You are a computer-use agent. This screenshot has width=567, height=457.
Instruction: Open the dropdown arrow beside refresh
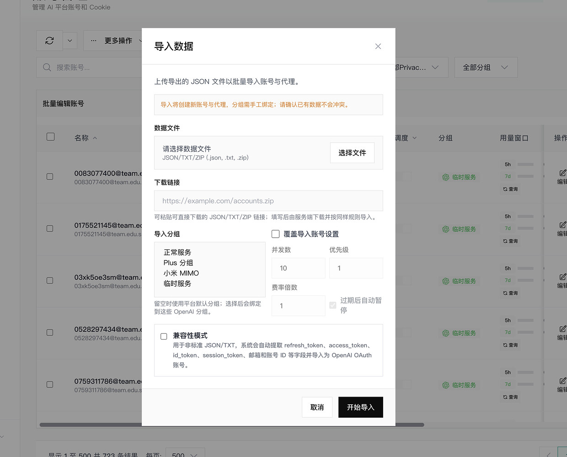[70, 41]
